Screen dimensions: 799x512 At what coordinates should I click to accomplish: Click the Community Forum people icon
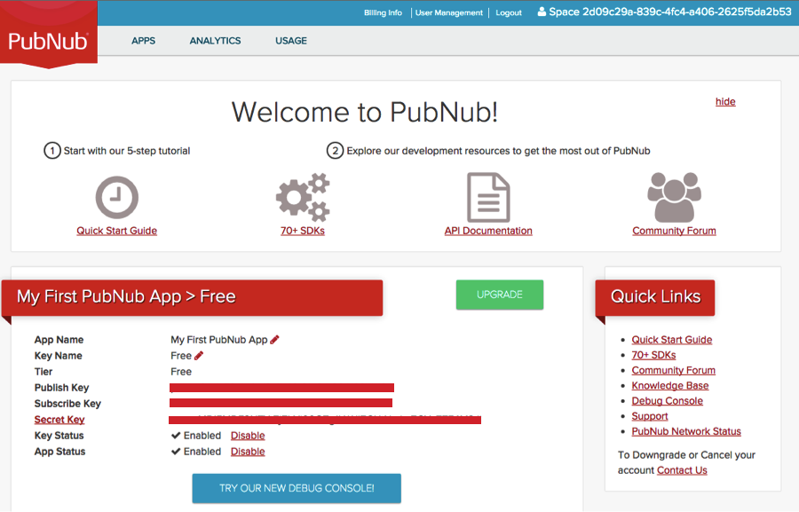coord(674,197)
